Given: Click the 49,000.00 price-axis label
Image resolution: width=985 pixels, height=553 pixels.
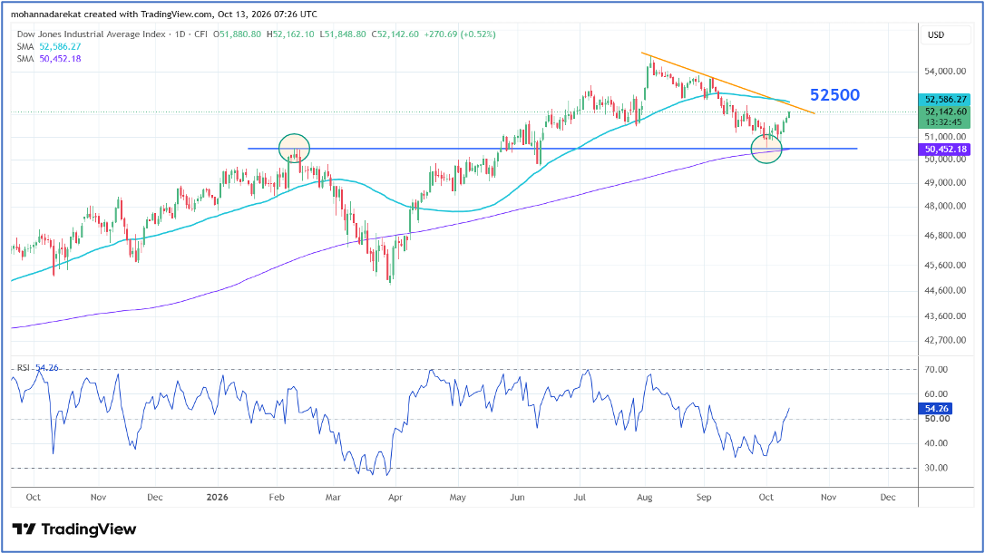Looking at the screenshot, I should click(945, 182).
